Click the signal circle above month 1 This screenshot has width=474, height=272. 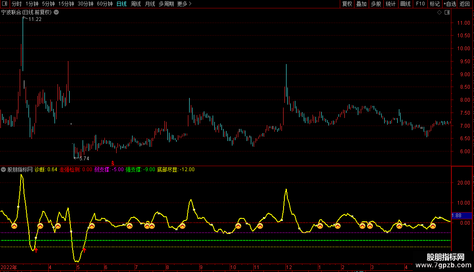(x=320, y=226)
